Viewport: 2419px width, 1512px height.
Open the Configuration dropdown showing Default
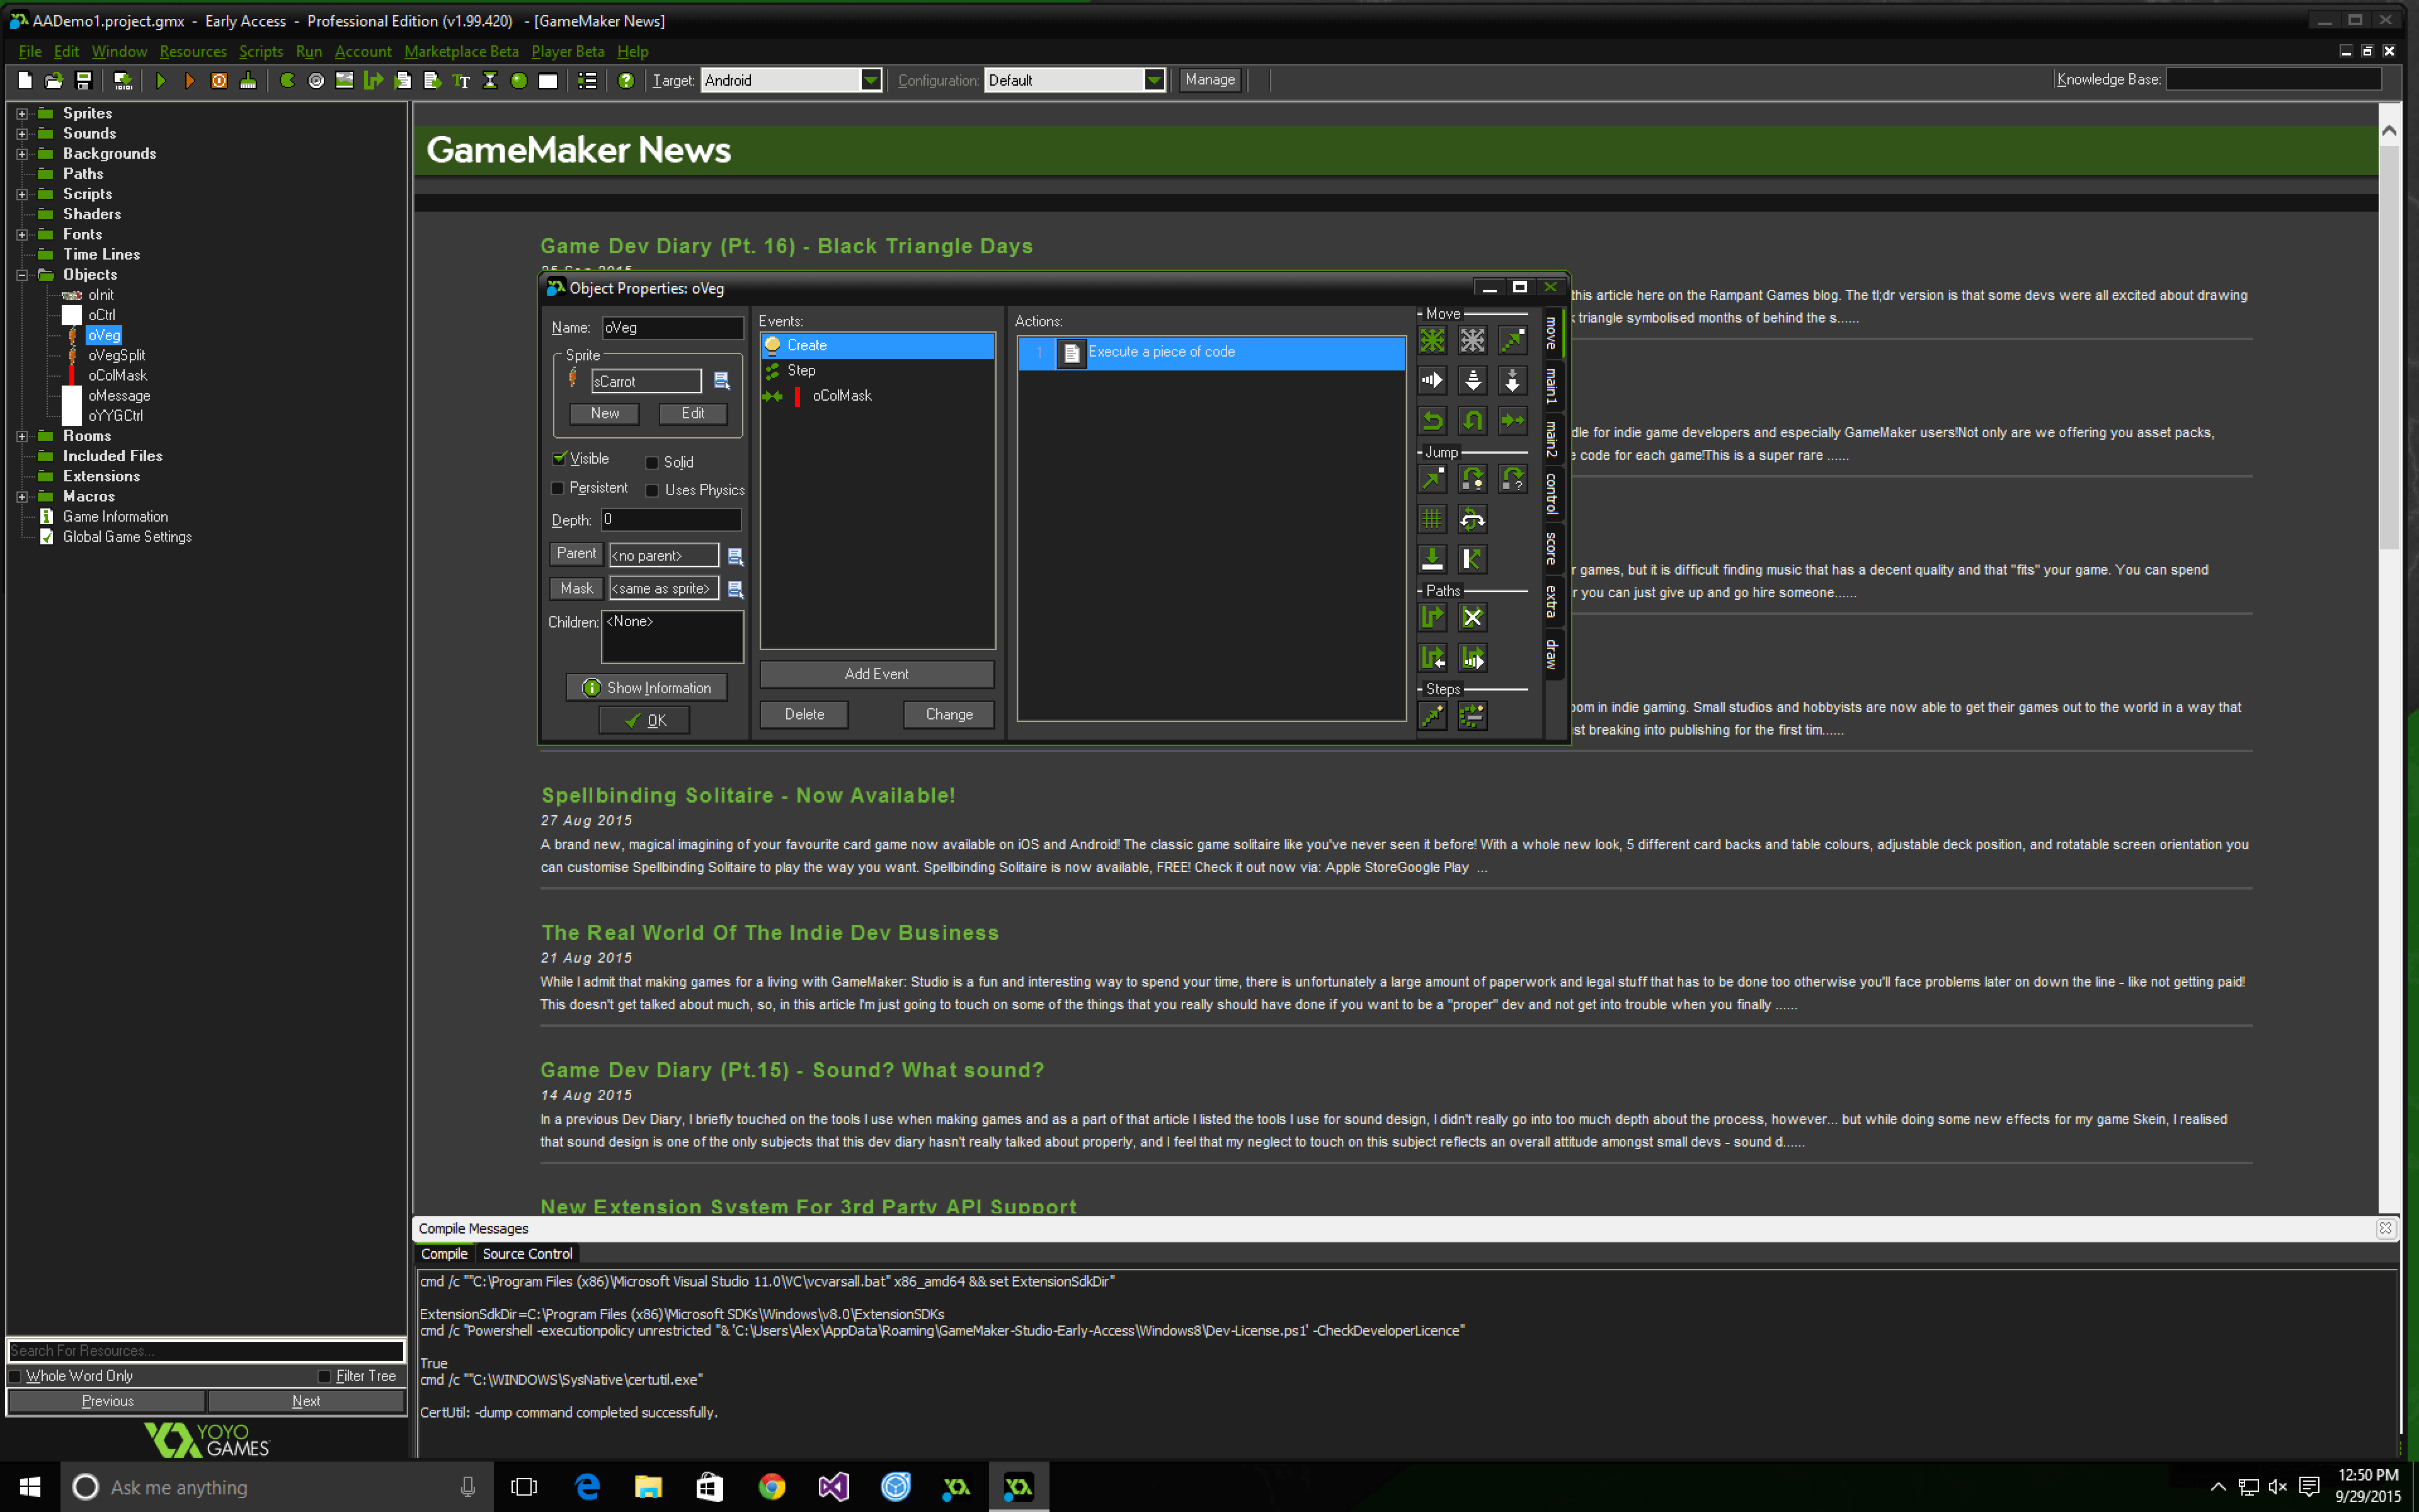(1153, 80)
